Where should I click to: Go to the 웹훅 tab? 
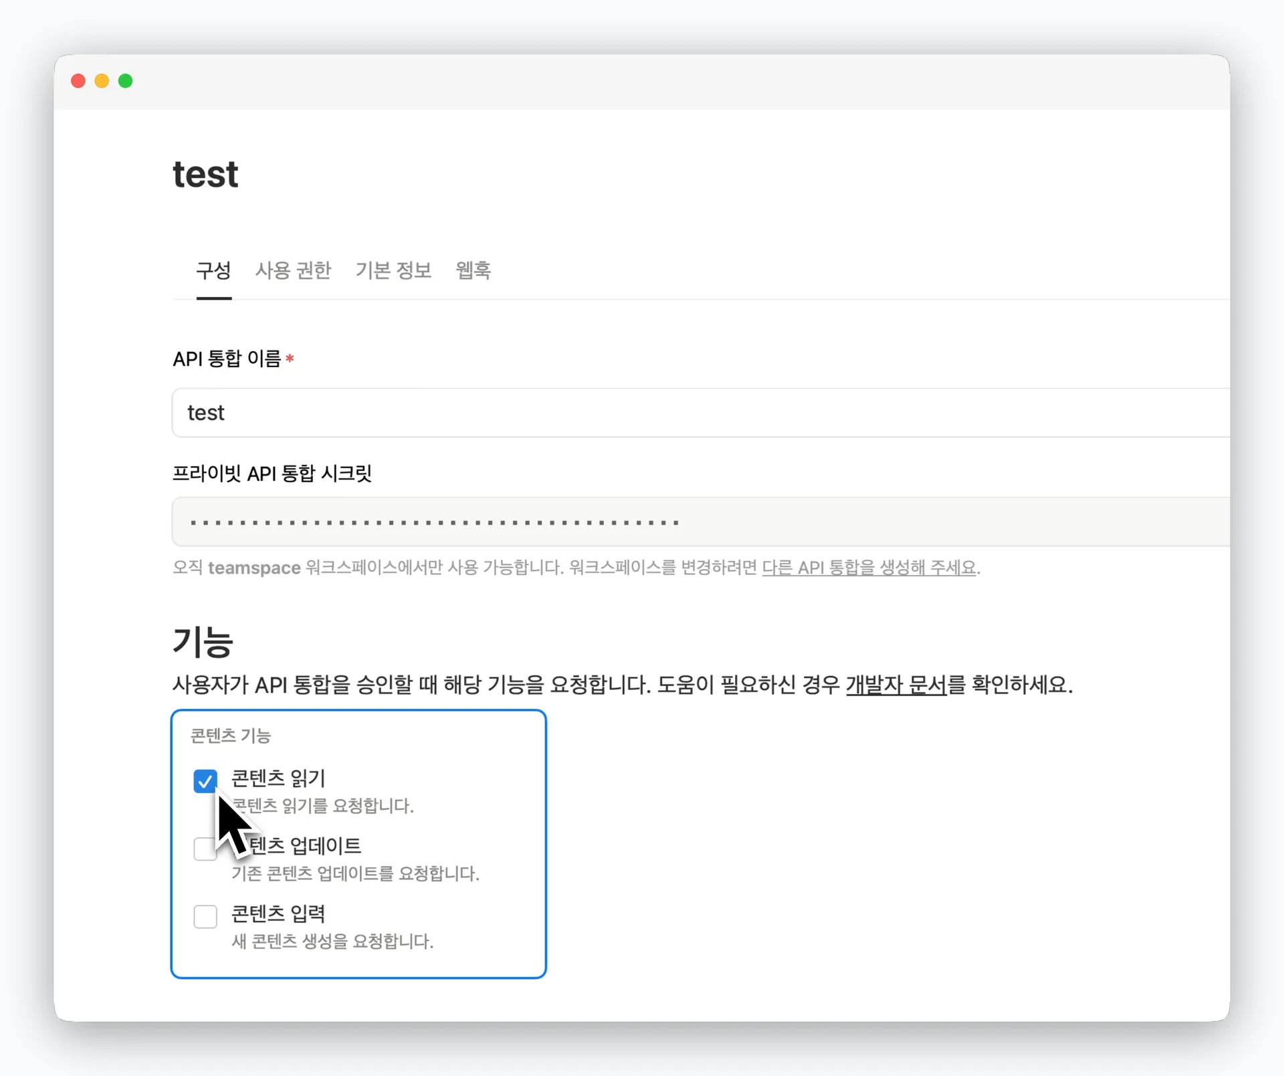(473, 270)
